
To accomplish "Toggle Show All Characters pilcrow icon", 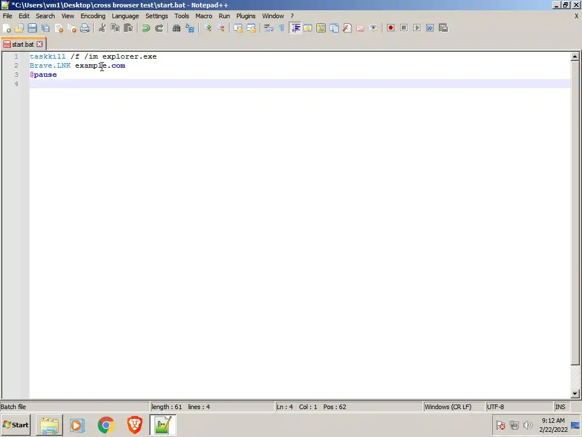I will pyautogui.click(x=282, y=28).
